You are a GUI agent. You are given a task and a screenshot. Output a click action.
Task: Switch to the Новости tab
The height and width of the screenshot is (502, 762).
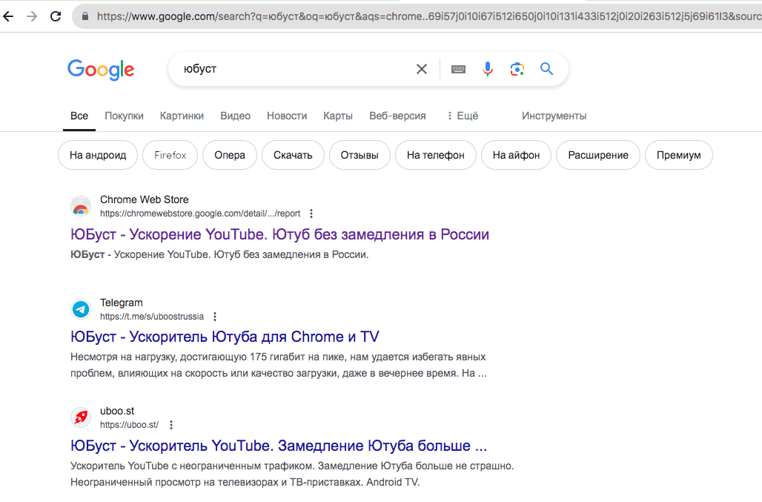click(x=287, y=116)
